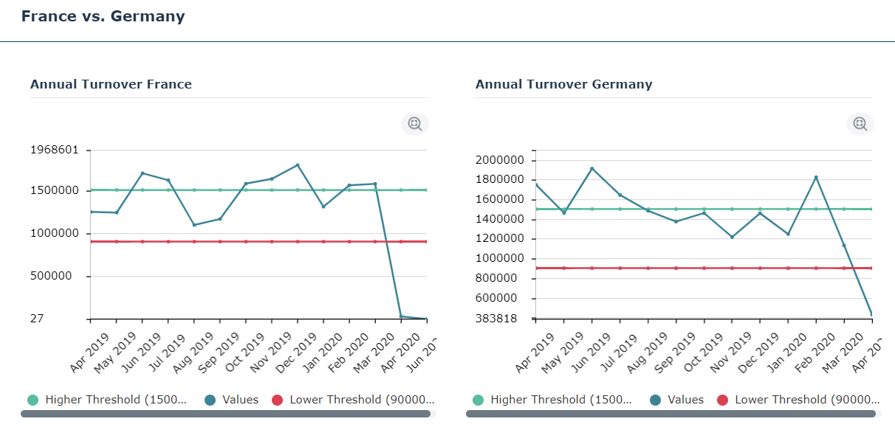The height and width of the screenshot is (430, 895).
Task: Hide the Values series in Germany chart legend
Action: click(x=677, y=400)
